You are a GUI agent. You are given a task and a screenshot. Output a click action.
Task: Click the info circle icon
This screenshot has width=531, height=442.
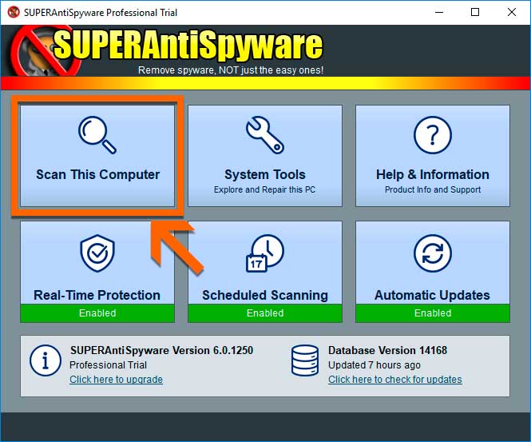tap(46, 360)
